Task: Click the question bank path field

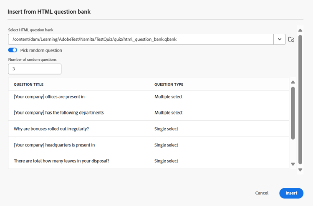Action: coord(141,40)
